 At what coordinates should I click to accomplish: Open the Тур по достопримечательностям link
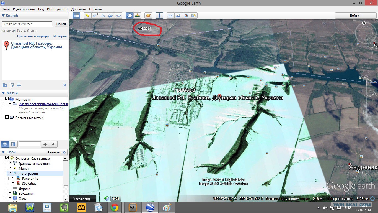tap(43, 104)
